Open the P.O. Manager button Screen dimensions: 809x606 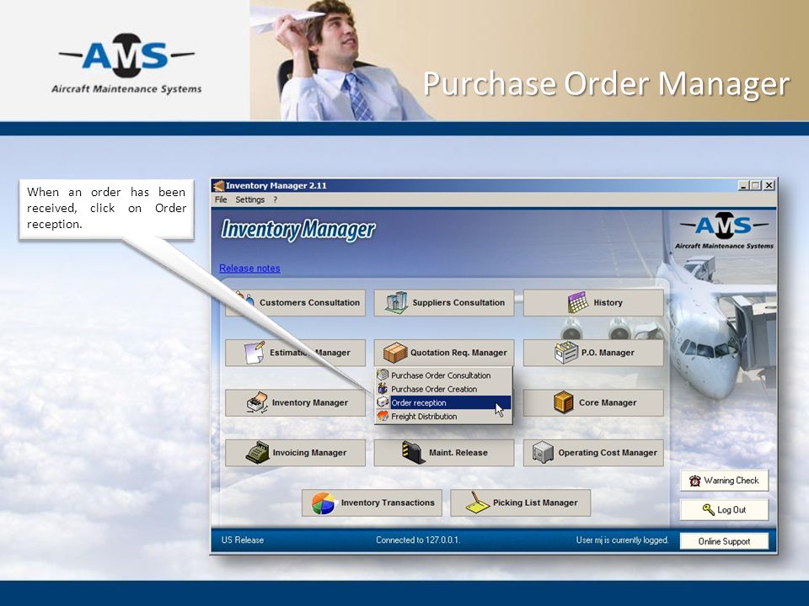click(x=593, y=353)
